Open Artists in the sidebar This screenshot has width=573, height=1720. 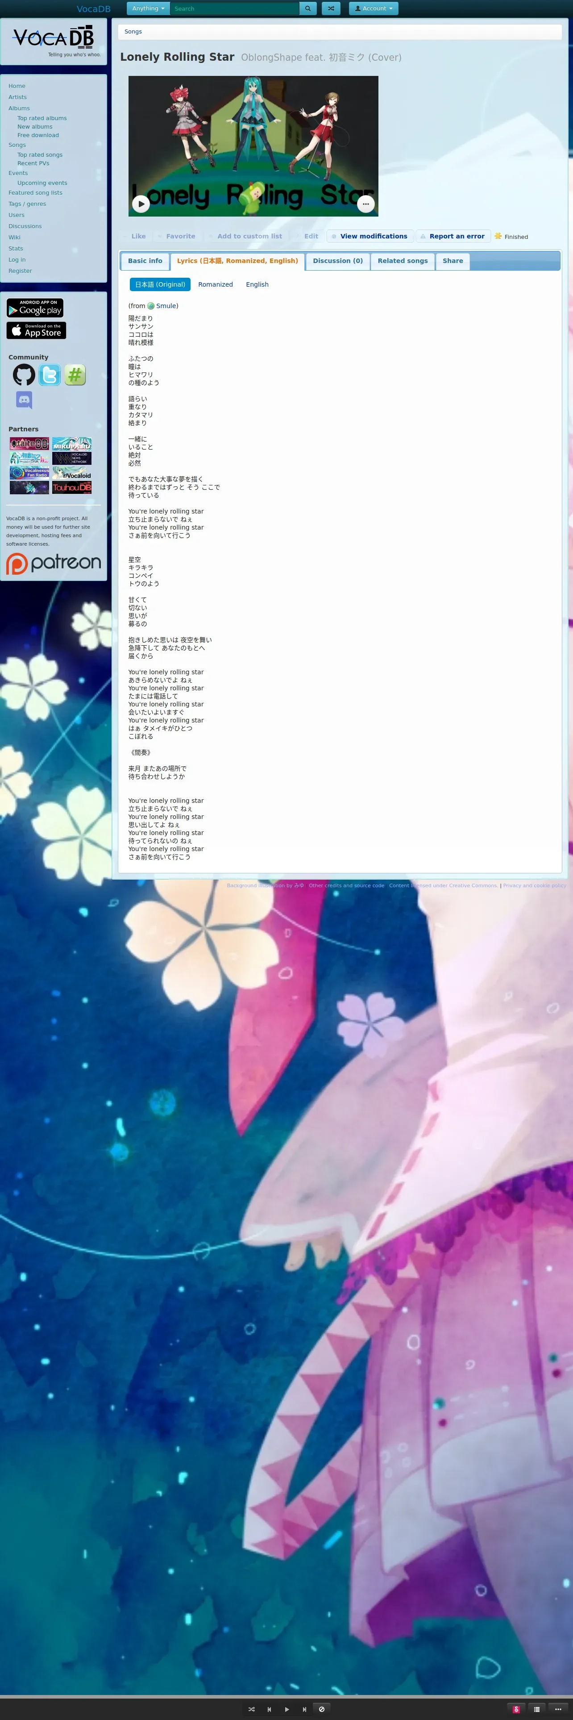17,97
